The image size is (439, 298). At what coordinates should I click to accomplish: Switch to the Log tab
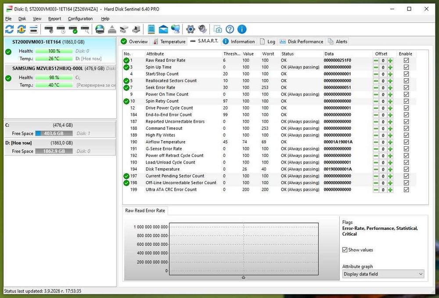tap(268, 41)
